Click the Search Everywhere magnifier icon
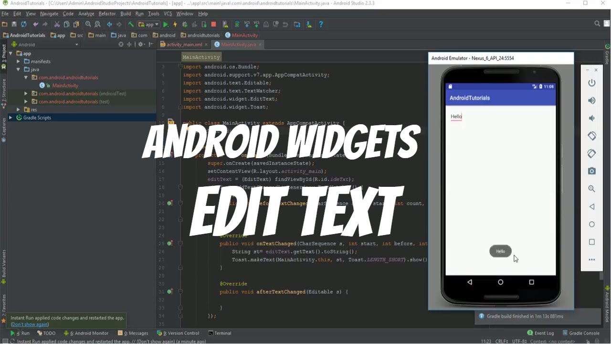Viewport: 611px width, 344px height. pos(597,24)
